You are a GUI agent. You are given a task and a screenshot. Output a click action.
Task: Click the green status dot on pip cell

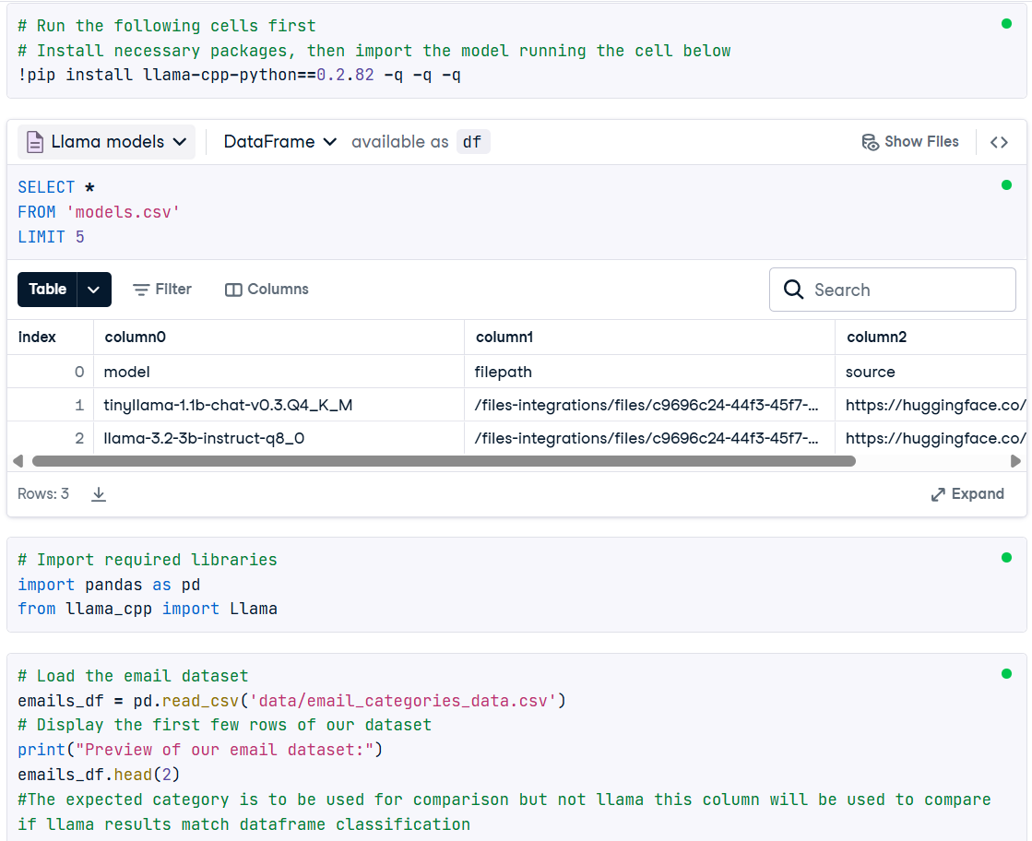(1006, 24)
